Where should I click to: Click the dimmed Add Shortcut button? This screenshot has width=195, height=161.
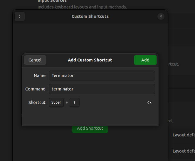click(90, 129)
